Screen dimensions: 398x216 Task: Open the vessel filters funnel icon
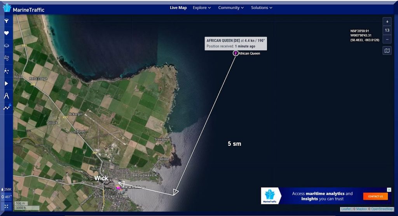(6, 21)
